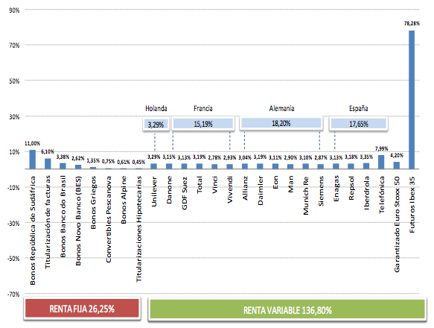
Task: Click the 7,99% data label
Action: [381, 149]
